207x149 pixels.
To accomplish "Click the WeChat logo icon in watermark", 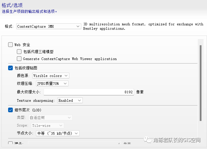I will tap(148, 140).
